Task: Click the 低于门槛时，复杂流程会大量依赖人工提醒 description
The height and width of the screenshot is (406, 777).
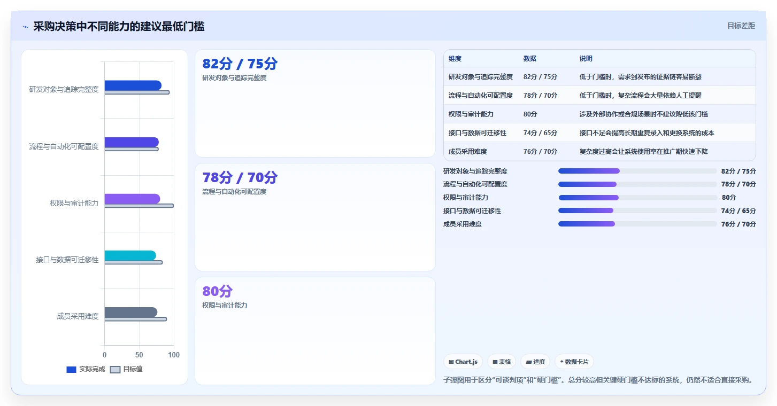Action: (x=641, y=96)
